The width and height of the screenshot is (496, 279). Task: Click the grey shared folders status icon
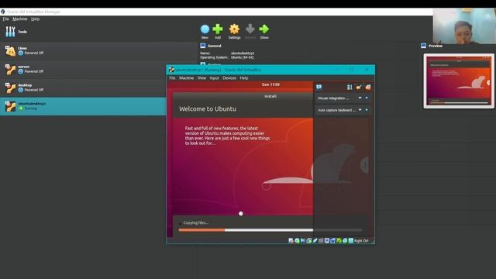tap(321, 240)
